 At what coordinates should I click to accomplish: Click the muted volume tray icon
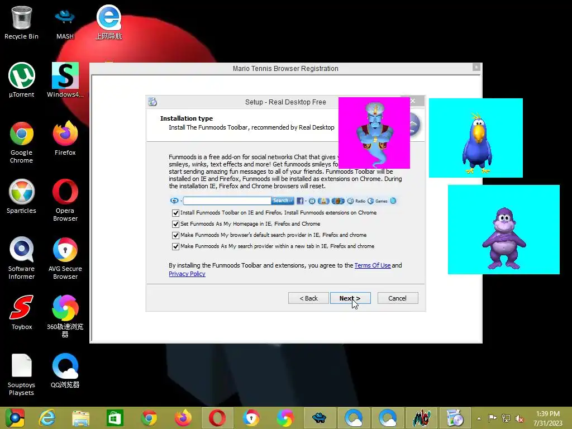[519, 418]
